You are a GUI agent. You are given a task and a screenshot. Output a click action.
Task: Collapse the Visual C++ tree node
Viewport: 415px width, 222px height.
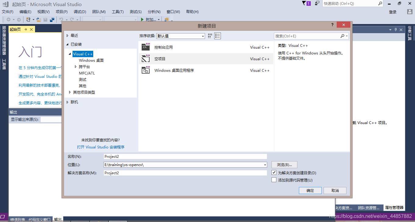(x=70, y=54)
